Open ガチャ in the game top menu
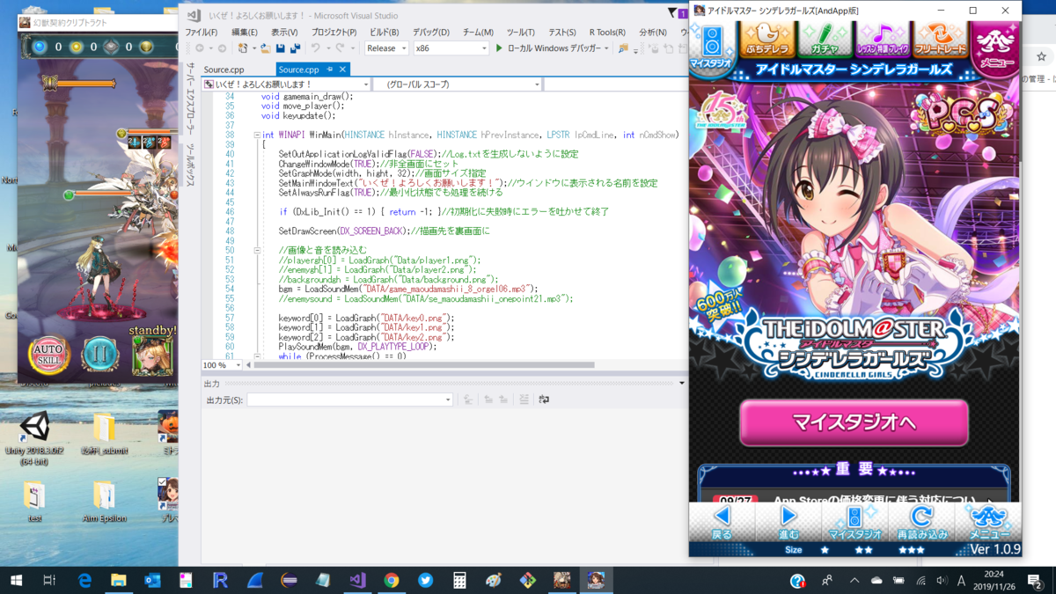This screenshot has height=594, width=1056. [x=824, y=40]
